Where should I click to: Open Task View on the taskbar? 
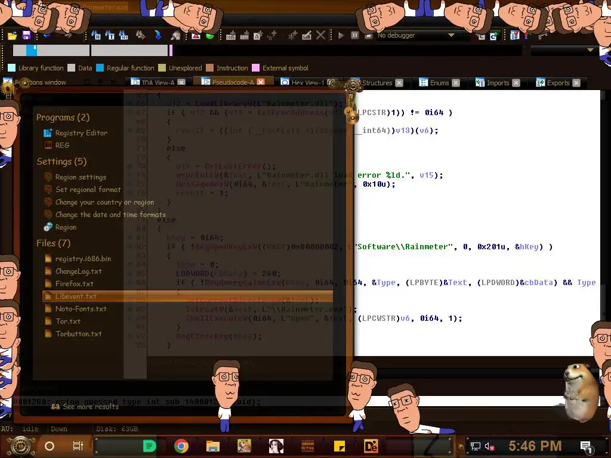tap(78, 446)
